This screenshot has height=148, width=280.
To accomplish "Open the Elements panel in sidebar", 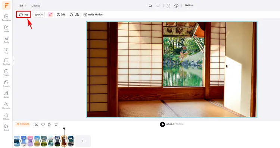I will (6, 106).
